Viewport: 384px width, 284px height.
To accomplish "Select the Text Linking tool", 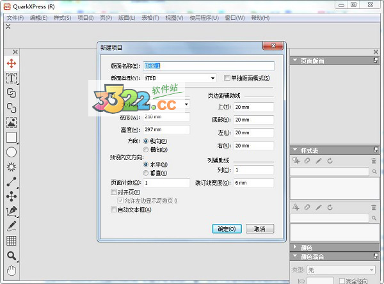I will (12, 93).
